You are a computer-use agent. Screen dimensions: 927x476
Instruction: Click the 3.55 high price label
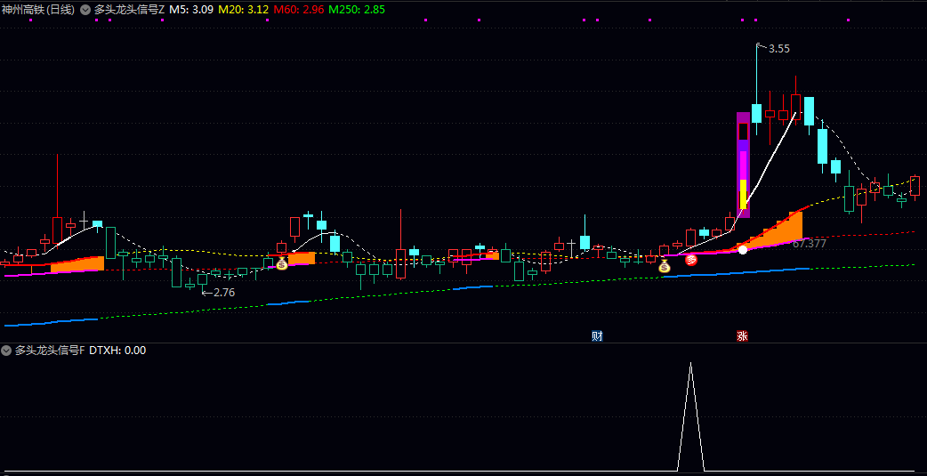(x=778, y=49)
